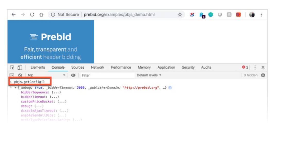This screenshot has height=147, width=296.
Task: Reload the page with the refresh icon
Action: [x=32, y=15]
